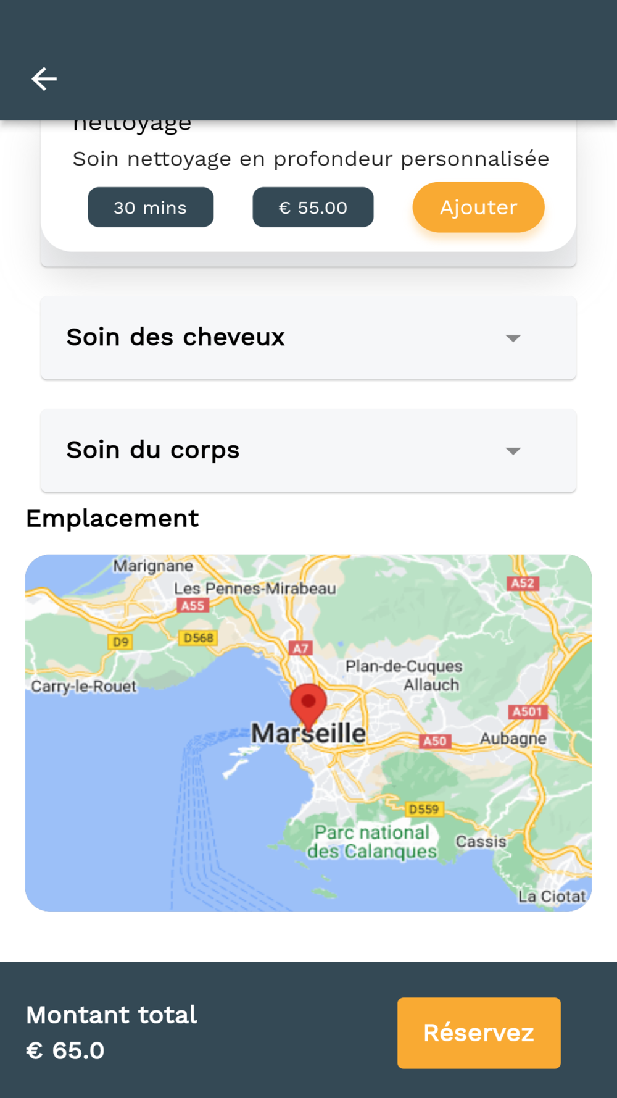Add the cleaning treatment with Ajouter

coord(478,207)
